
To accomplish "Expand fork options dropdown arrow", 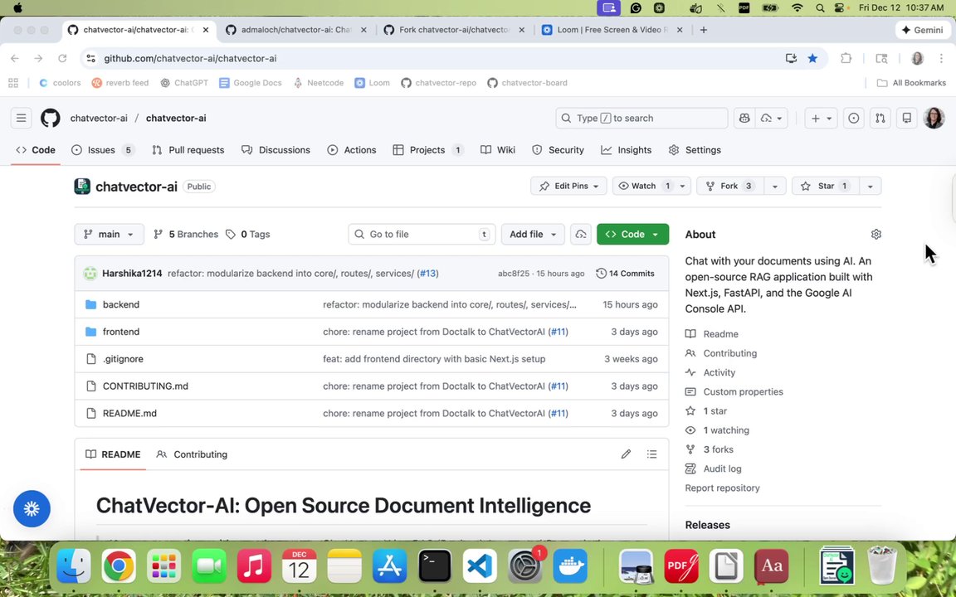I will point(775,187).
